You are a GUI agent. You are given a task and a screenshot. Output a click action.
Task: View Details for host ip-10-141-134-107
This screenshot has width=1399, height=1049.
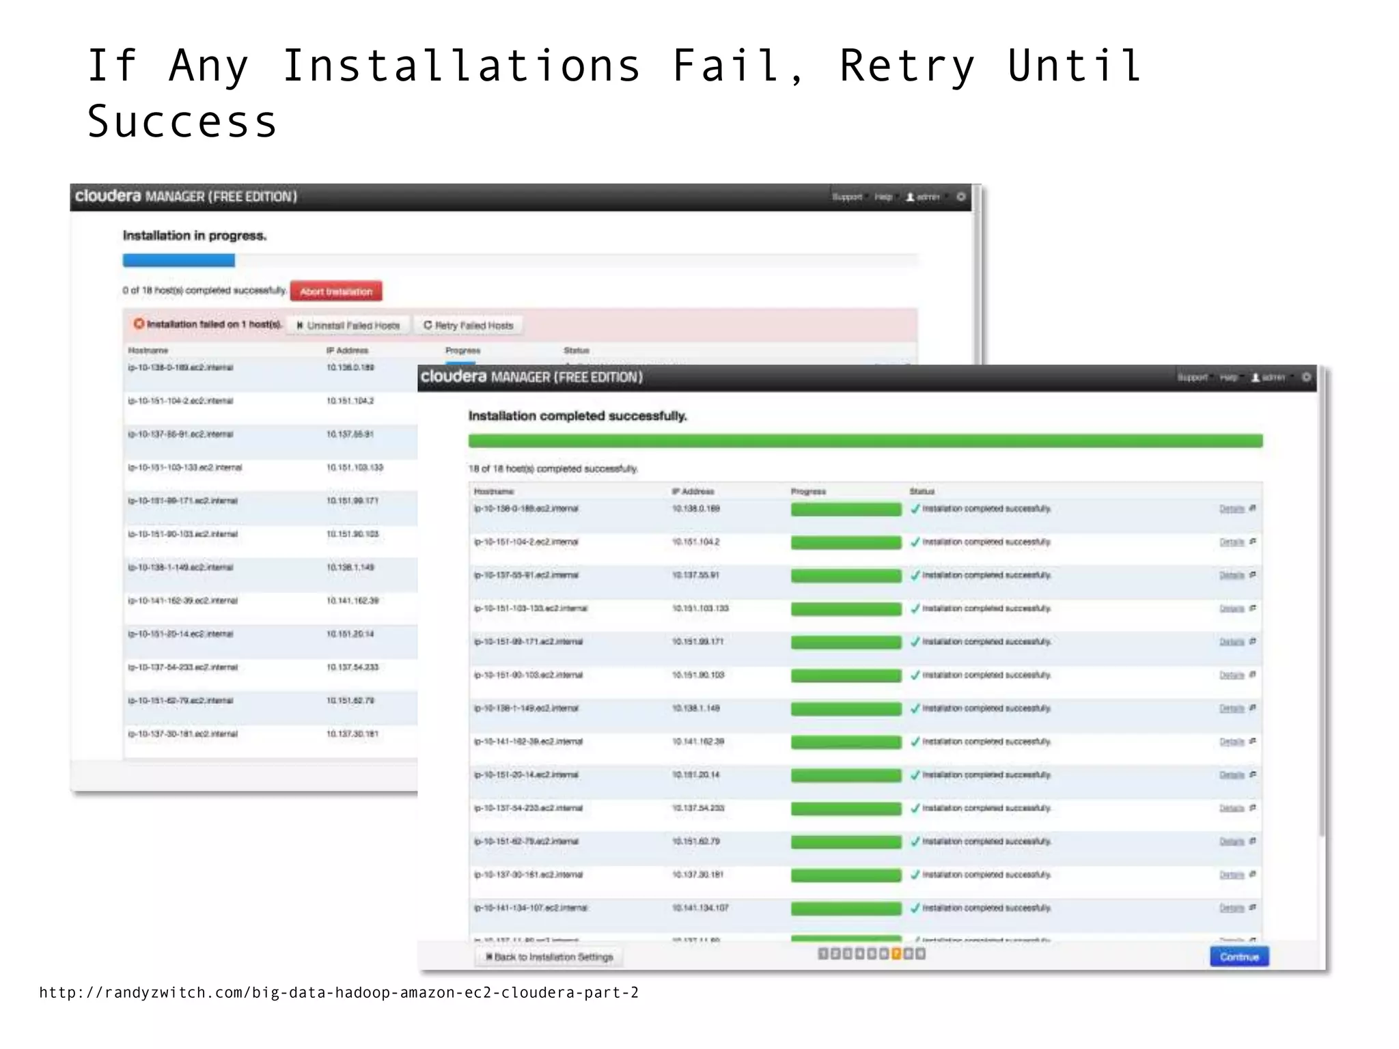coord(1232,908)
